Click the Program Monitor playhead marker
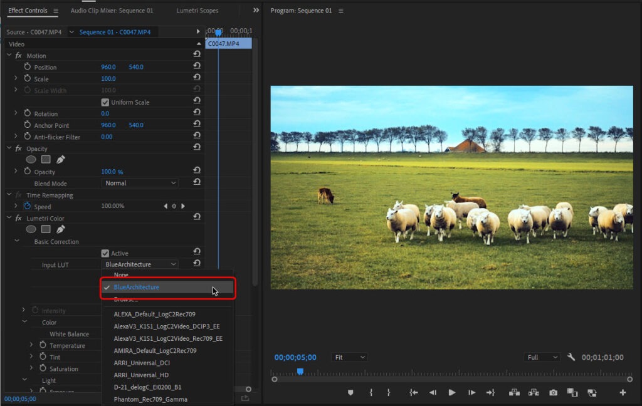The width and height of the screenshot is (642, 406). coord(300,372)
